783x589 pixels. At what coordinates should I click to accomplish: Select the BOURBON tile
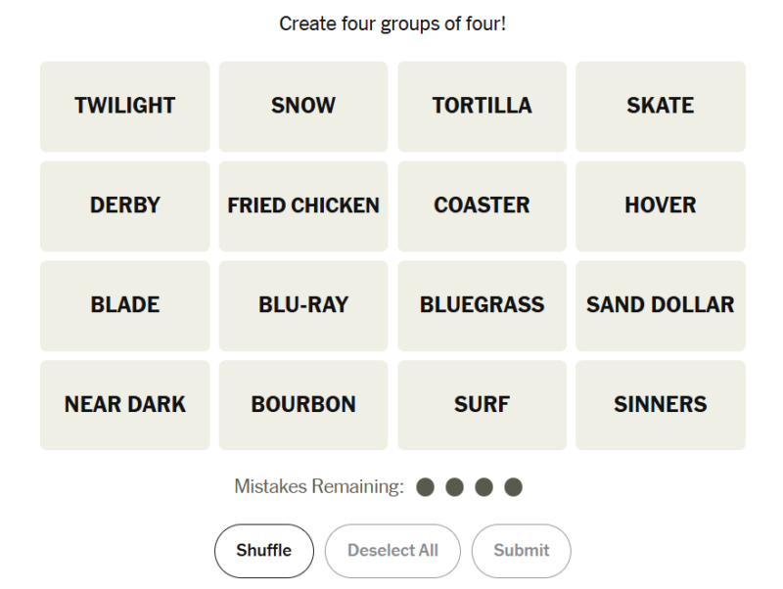pyautogui.click(x=303, y=405)
